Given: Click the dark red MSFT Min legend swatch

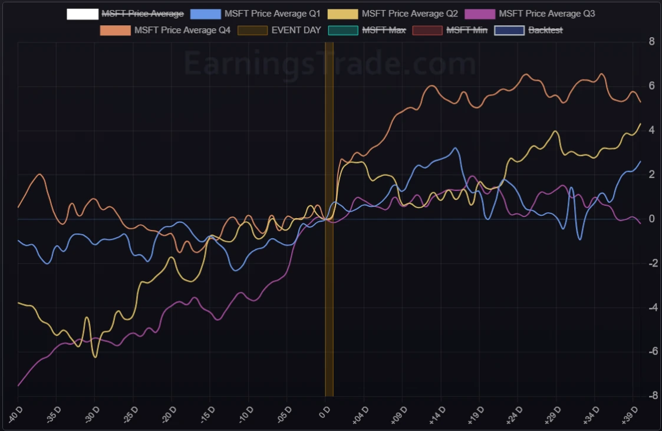Looking at the screenshot, I should click(427, 29).
